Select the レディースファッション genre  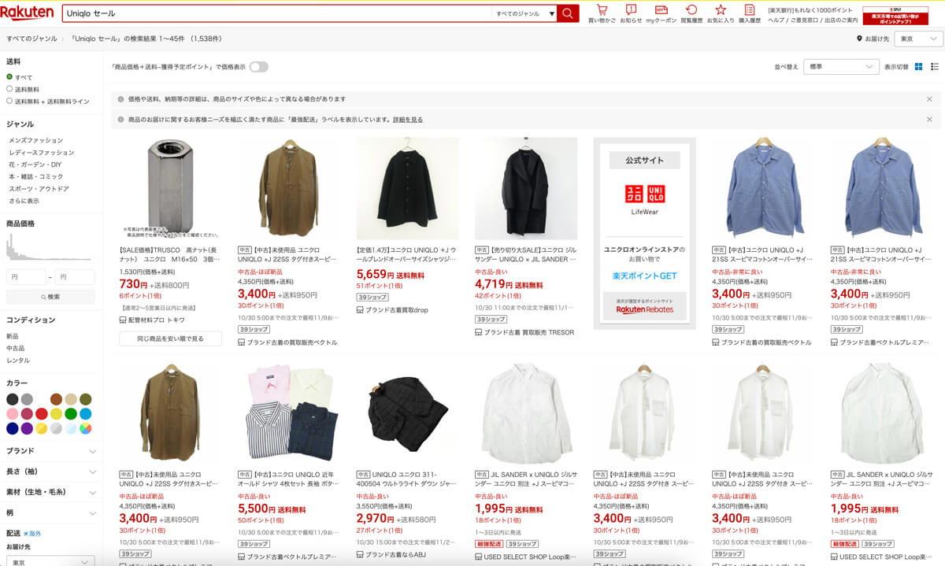coord(42,152)
